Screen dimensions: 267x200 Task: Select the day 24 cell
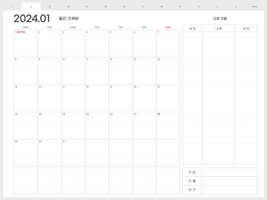point(73,126)
